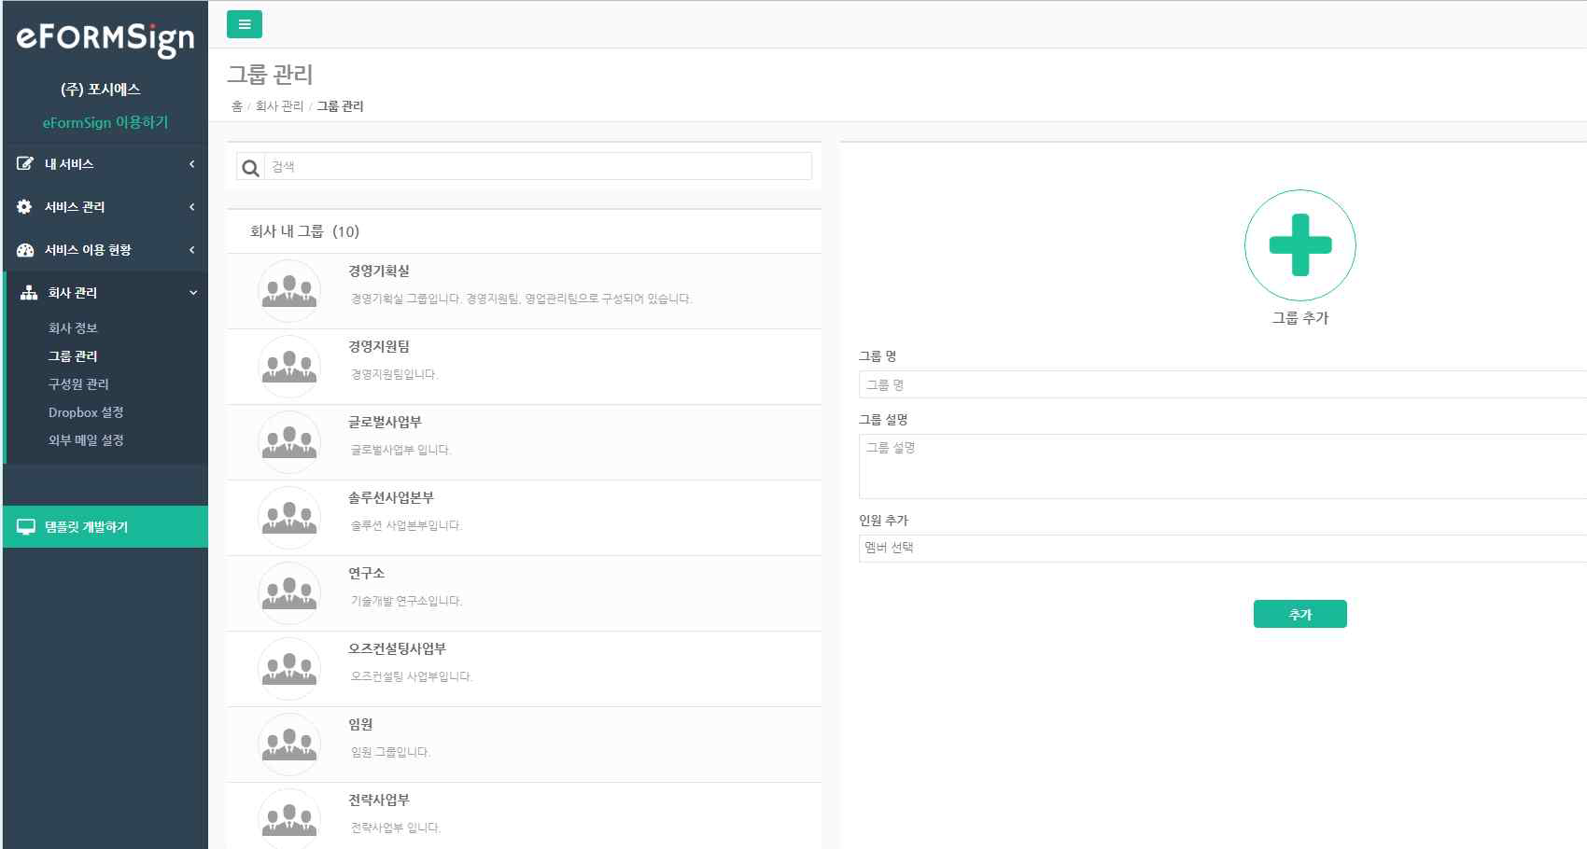Click the 서비스 관리 gear icon

tap(24, 207)
